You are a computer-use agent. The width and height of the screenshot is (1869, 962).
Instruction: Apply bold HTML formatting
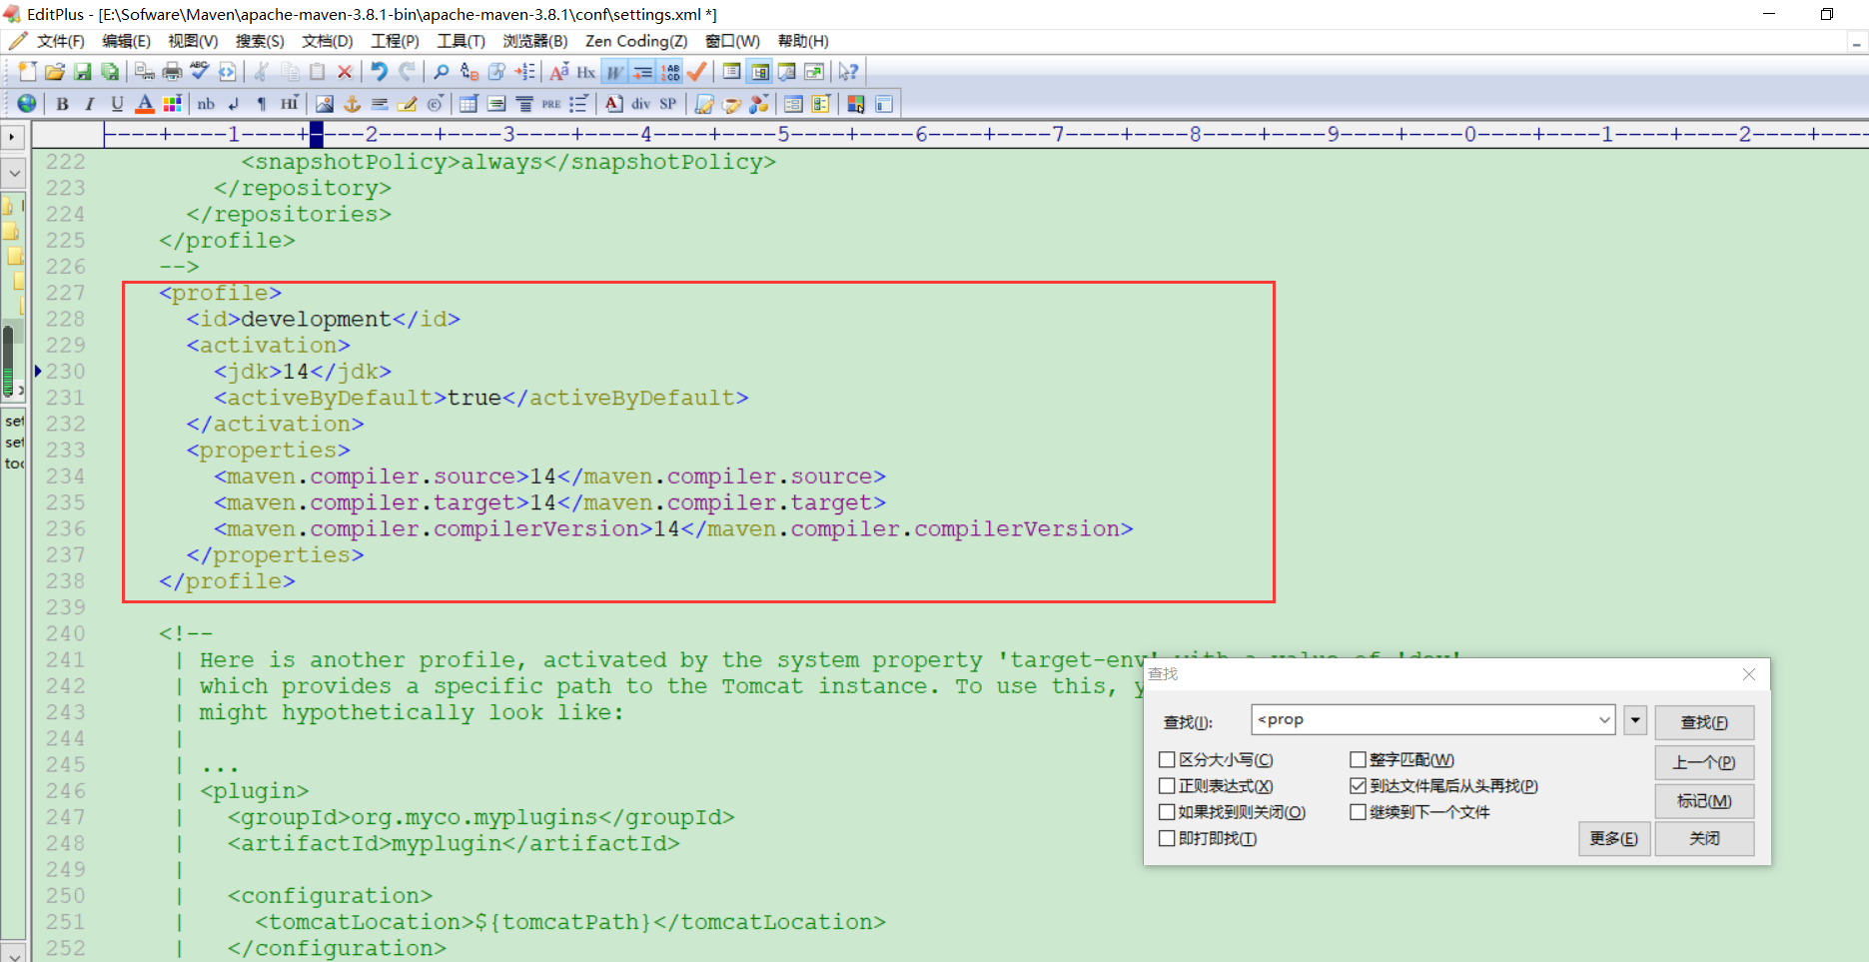point(62,103)
